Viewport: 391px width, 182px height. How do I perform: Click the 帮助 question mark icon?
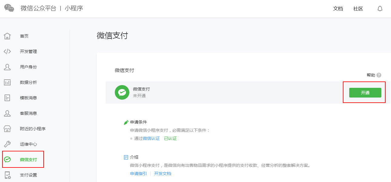[379, 75]
